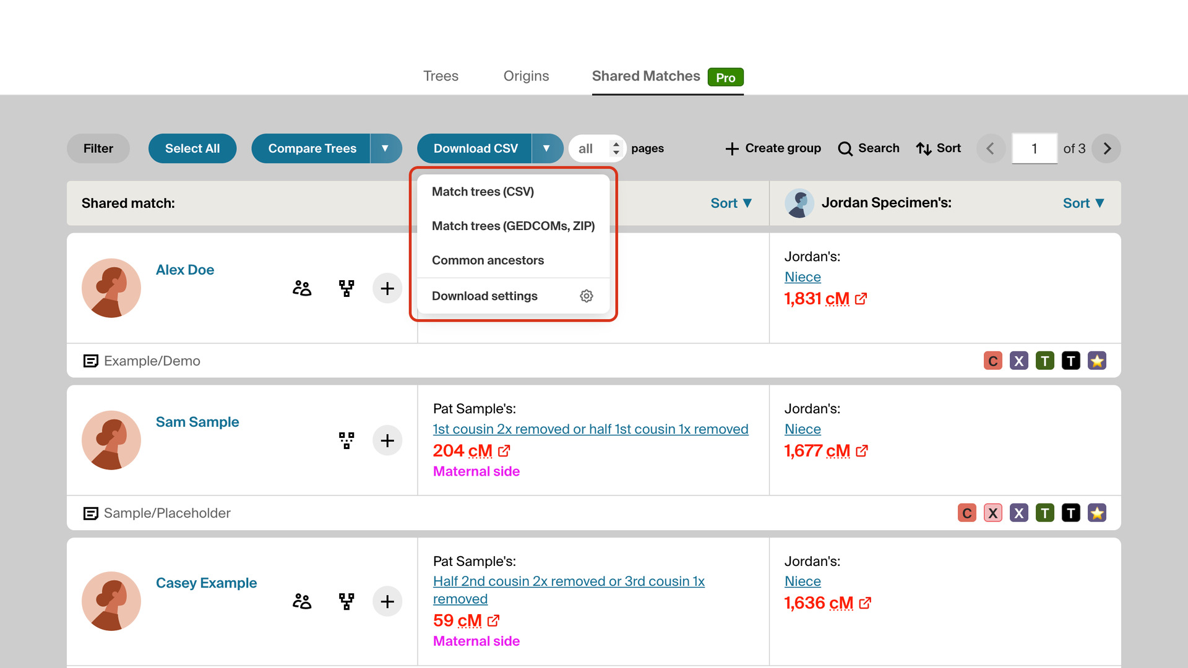Collapse Download CSV dropdown arrow
The height and width of the screenshot is (668, 1188).
tap(547, 148)
